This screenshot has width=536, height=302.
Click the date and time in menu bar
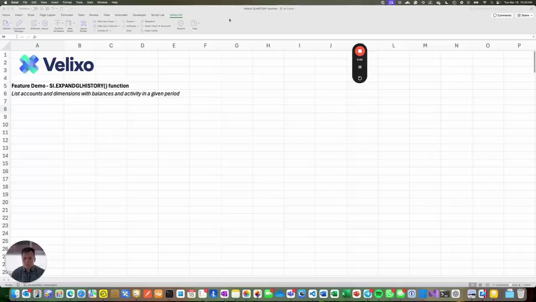[x=518, y=3]
